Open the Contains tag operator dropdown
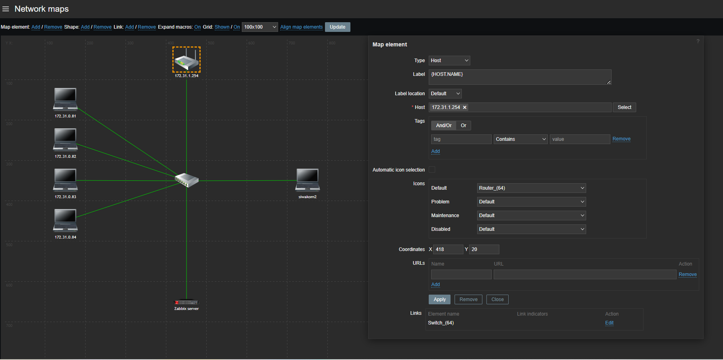The width and height of the screenshot is (723, 360). coord(521,139)
